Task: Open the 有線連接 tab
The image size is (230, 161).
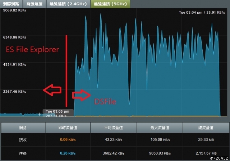Action: point(34,4)
